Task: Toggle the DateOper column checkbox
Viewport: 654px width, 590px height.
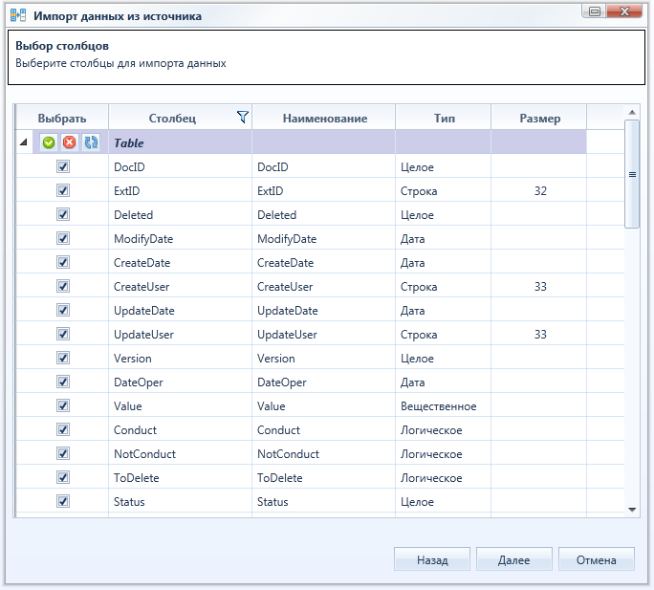Action: pyautogui.click(x=63, y=382)
